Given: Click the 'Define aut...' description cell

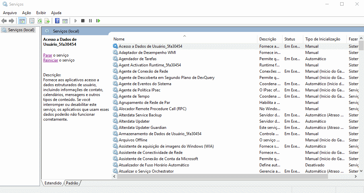Looking at the screenshot, I should 270,165.
